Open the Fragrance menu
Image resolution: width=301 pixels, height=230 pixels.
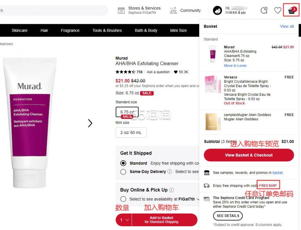[70, 30]
